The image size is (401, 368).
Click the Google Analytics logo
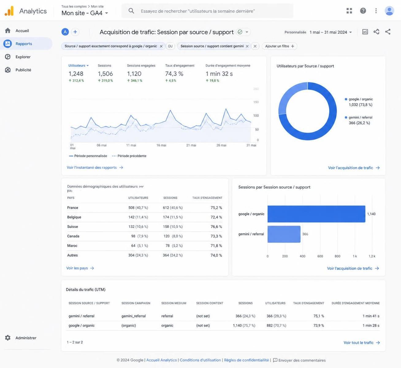9,11
